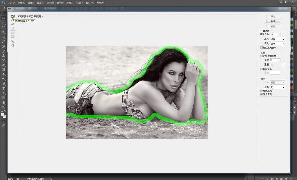
Task: Select the History Brush tool
Action: click(x=3, y=60)
